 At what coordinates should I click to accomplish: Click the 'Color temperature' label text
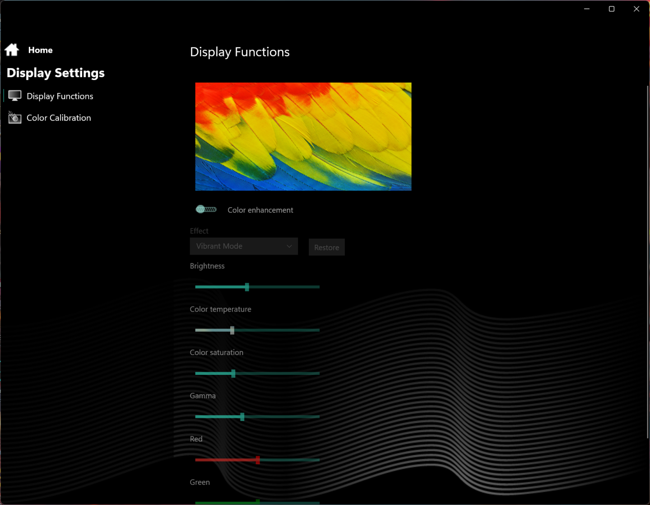[x=221, y=309]
